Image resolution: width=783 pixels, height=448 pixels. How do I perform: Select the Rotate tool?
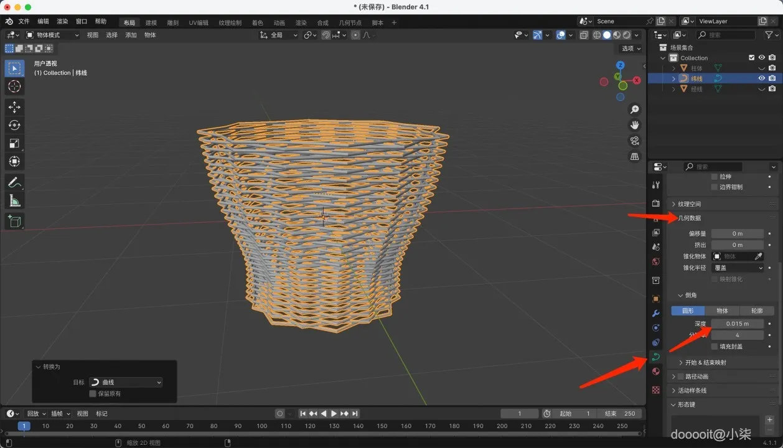coord(14,125)
